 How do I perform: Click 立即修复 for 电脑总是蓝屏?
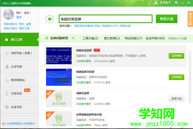(176, 56)
